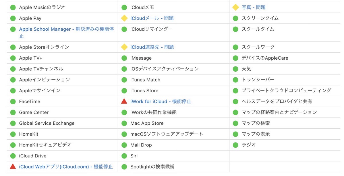
Task: Click the green status dot beside 天気
Action: pos(235,69)
